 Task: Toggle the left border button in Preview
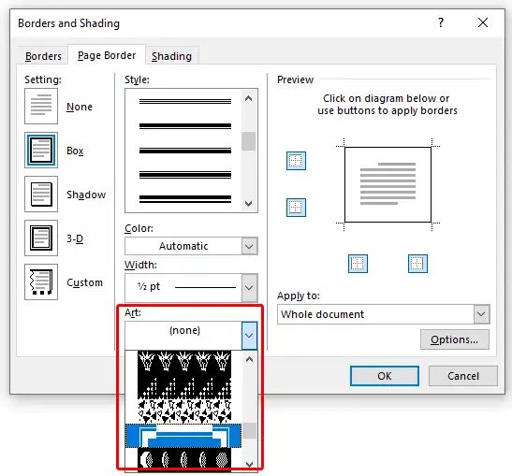click(x=358, y=264)
